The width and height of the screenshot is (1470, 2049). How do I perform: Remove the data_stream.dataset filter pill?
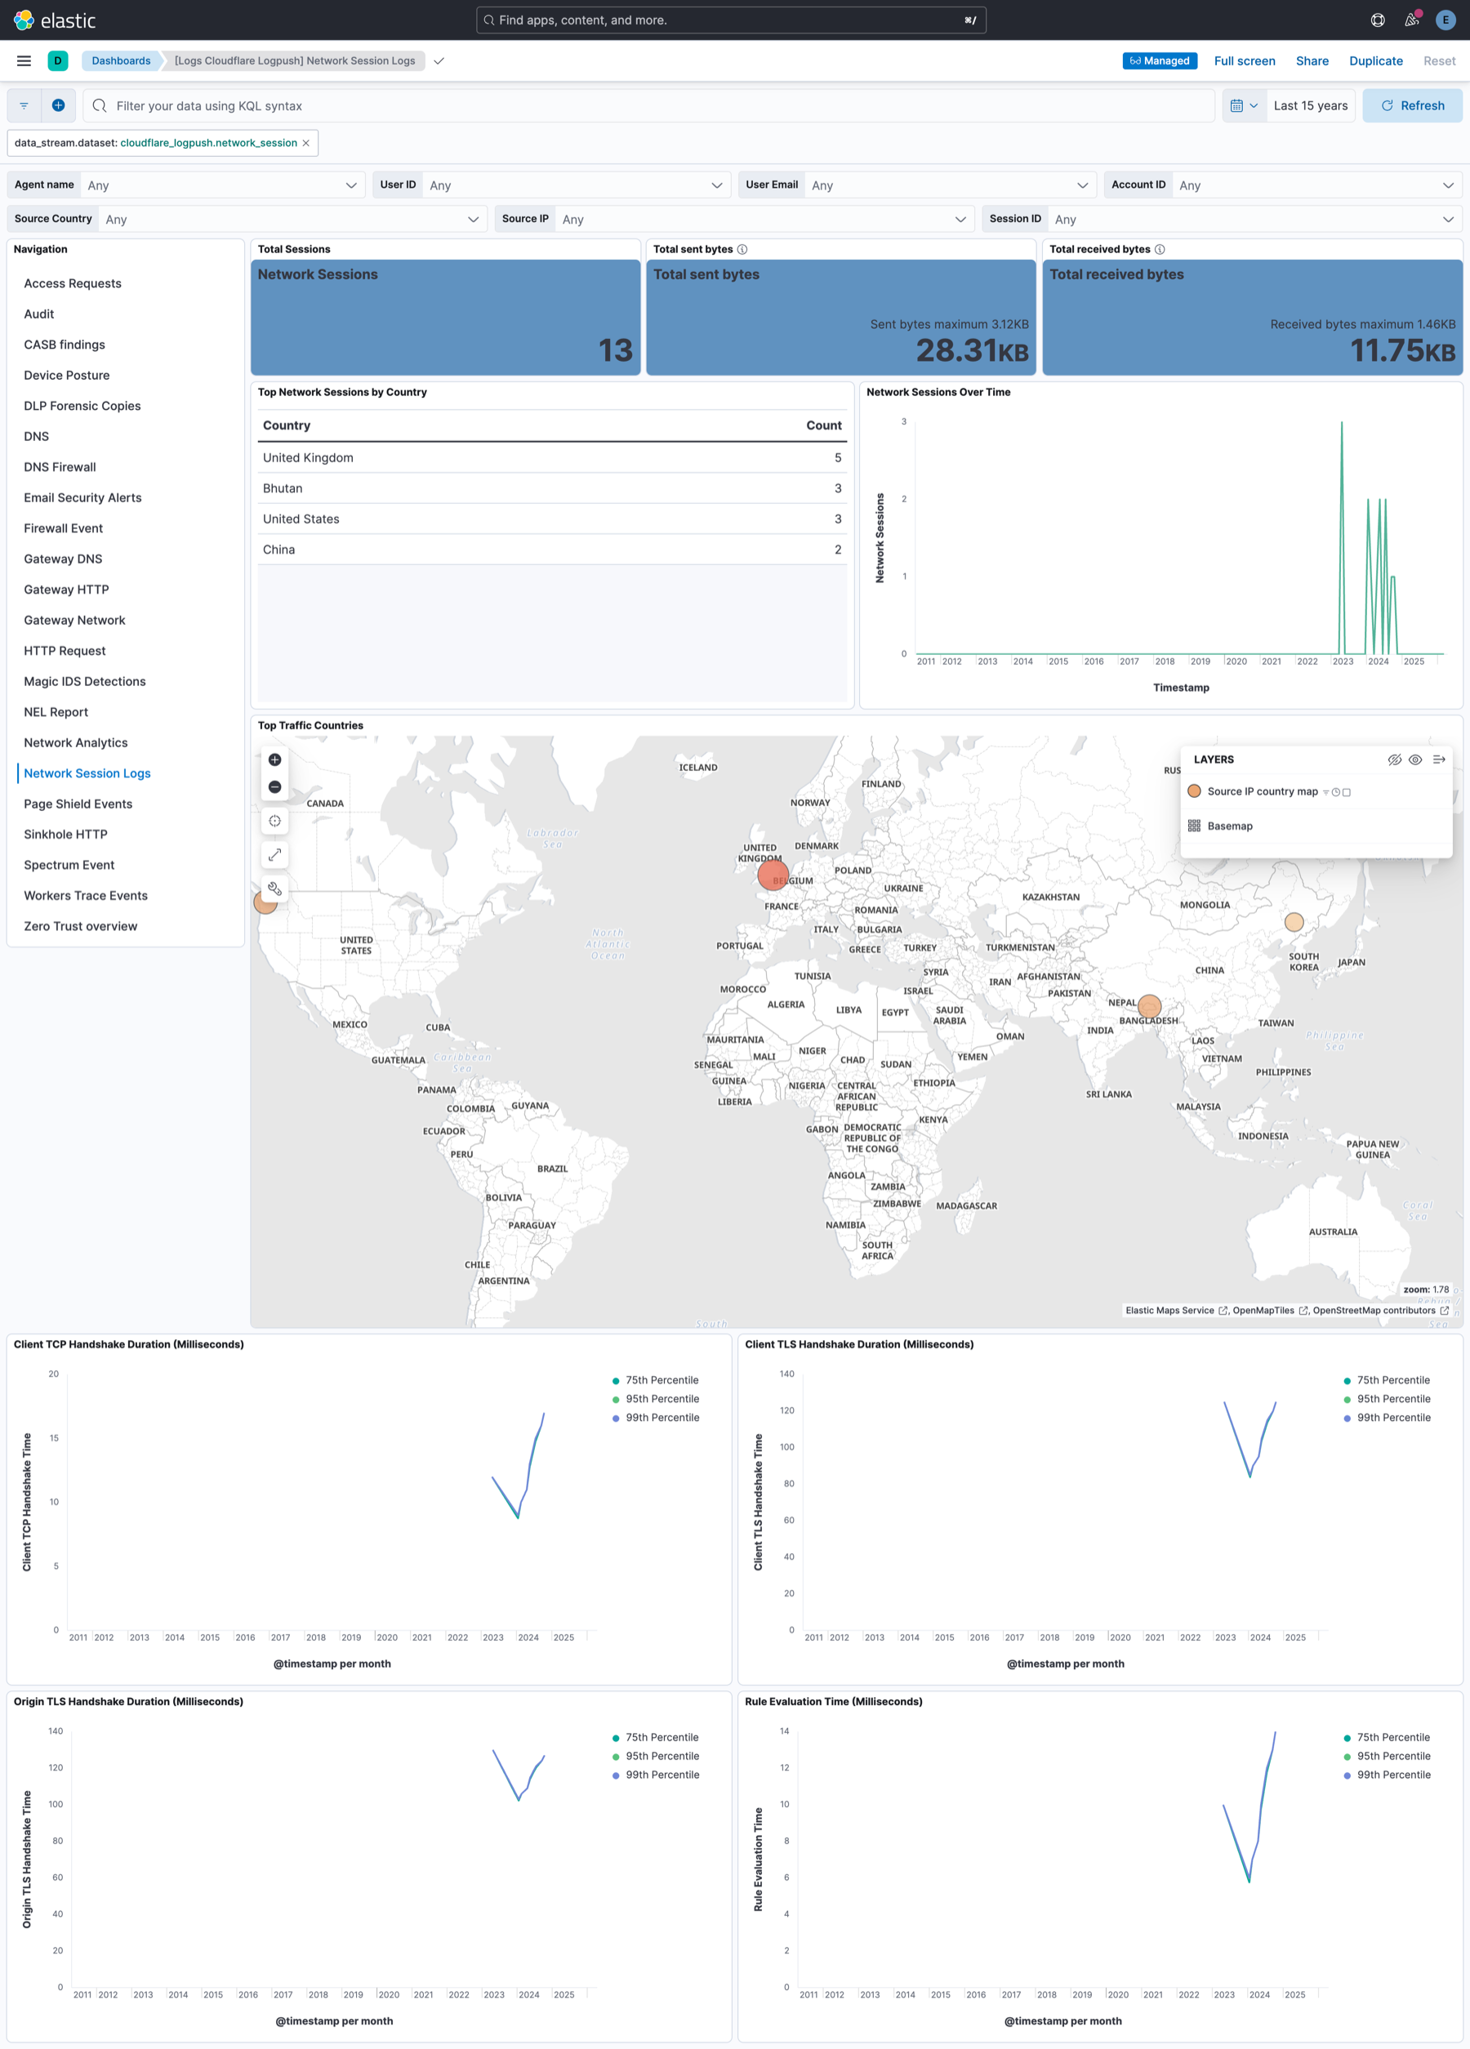tap(305, 143)
